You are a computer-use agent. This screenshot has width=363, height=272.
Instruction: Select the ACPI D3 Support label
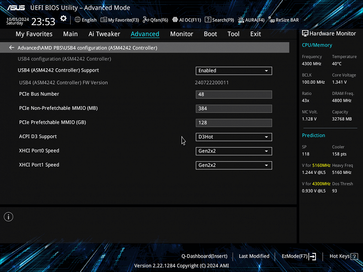pos(38,136)
